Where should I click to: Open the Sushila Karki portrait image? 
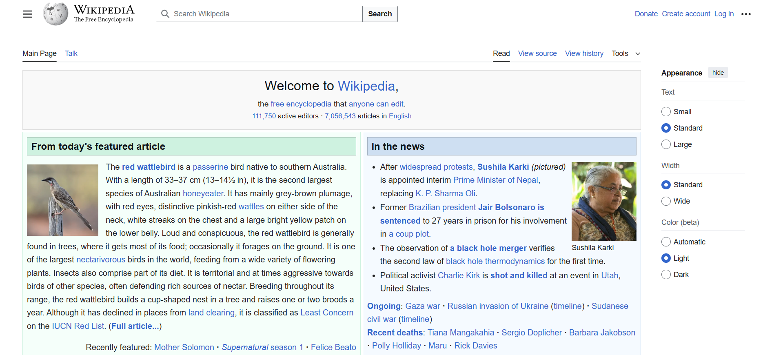pos(603,201)
